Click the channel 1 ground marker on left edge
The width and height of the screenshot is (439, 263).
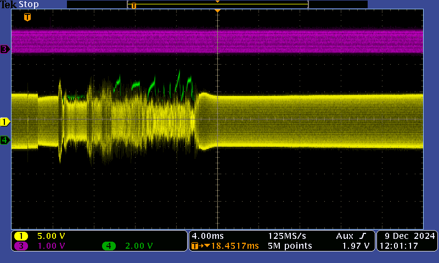pos(5,122)
